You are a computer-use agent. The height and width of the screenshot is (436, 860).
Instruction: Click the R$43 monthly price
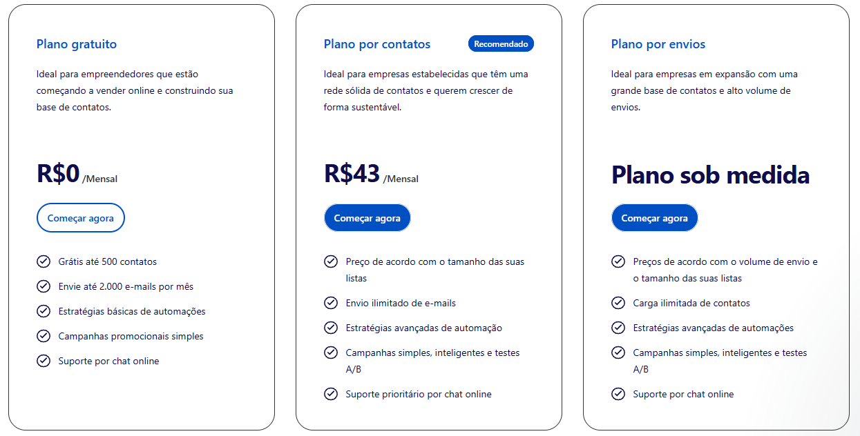372,174
